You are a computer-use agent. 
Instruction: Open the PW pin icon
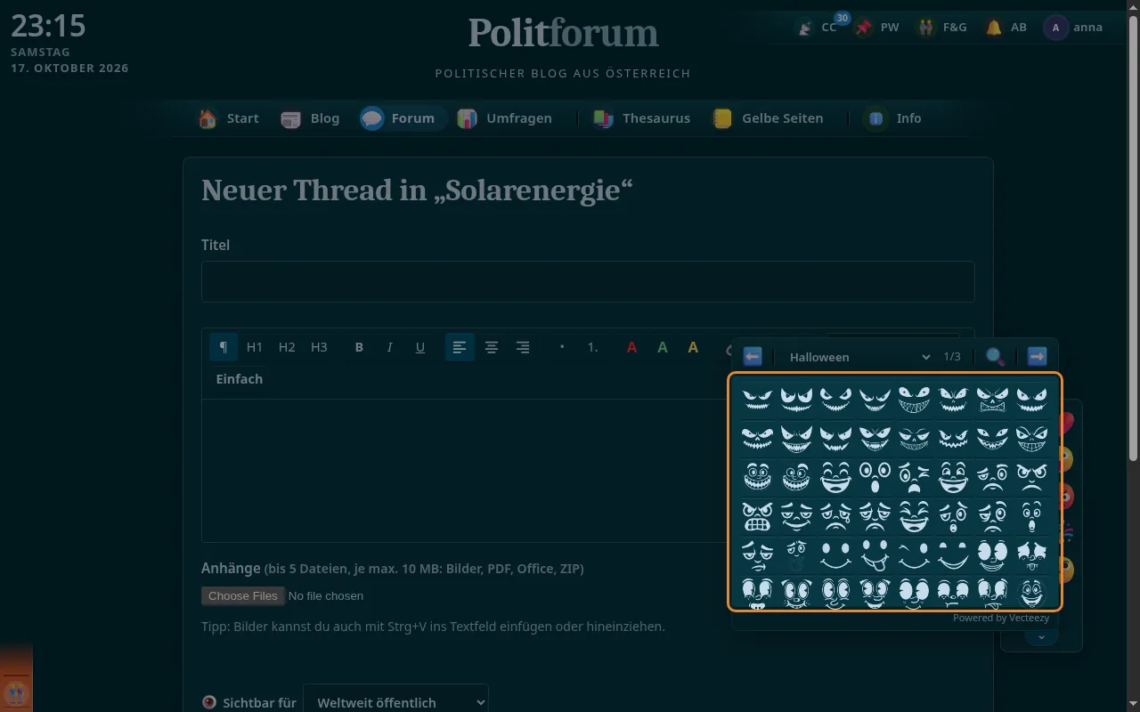pos(877,27)
